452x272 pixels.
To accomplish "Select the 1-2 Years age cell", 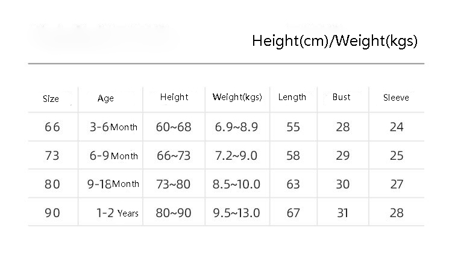I will click(x=118, y=213).
